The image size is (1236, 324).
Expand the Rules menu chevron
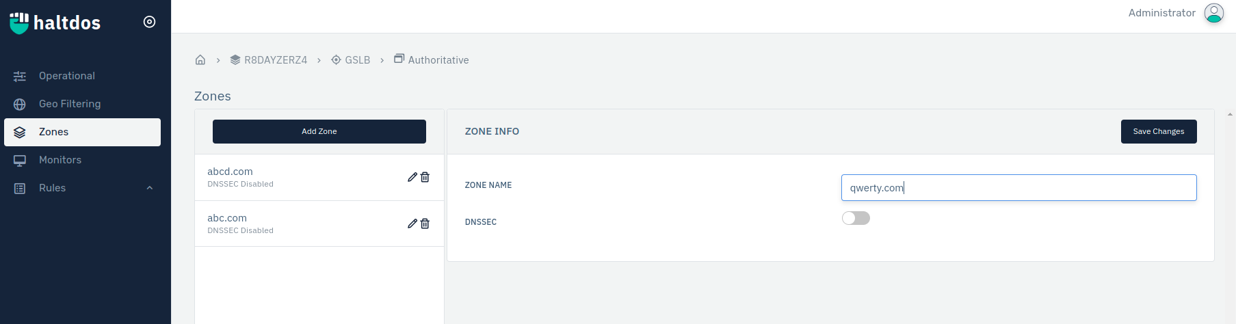coord(150,188)
